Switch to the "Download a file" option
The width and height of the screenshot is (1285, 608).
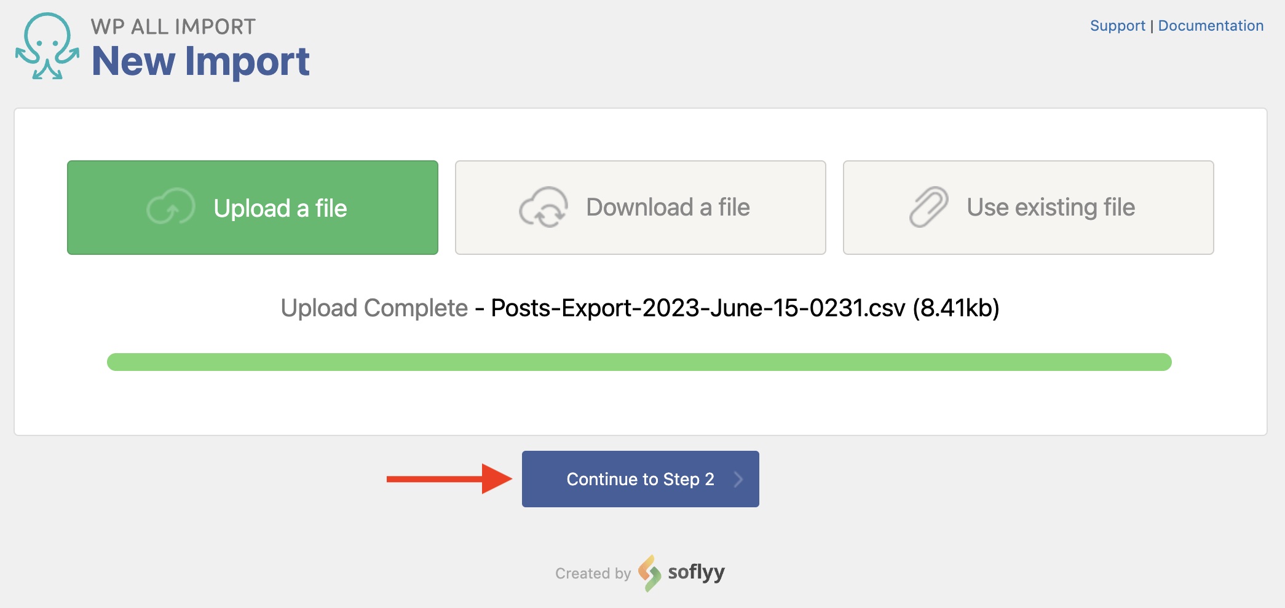tap(668, 208)
